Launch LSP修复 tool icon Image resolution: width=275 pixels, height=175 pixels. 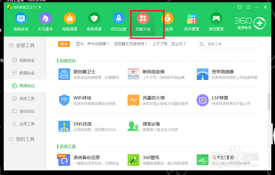tap(203, 100)
